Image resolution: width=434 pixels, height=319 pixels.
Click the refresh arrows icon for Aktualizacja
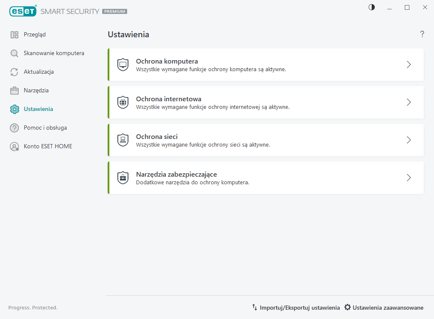(x=14, y=72)
